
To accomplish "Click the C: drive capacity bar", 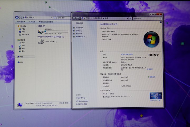I will coord(56,31).
